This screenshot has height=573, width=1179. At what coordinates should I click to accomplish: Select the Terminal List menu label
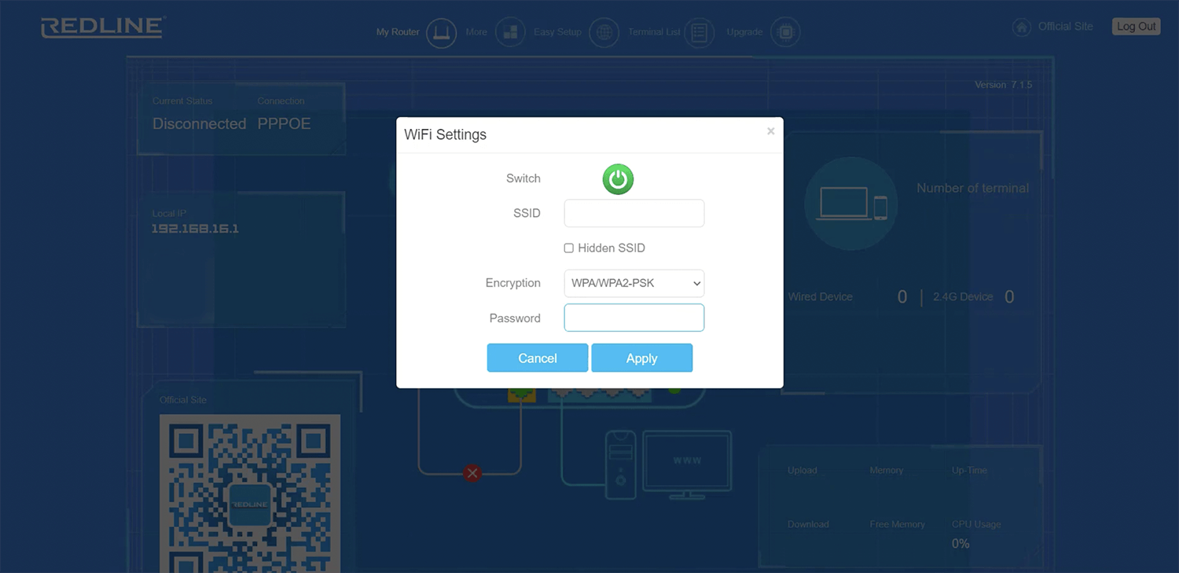654,32
